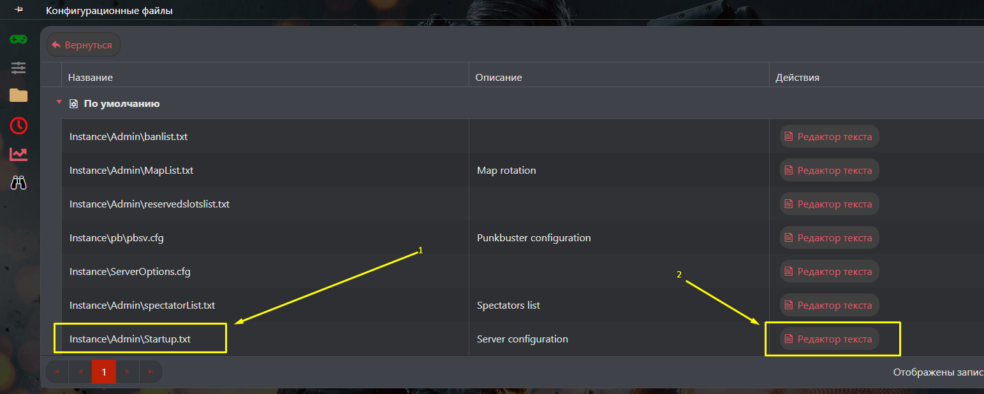Open the gamepad game panel icon in sidebar
The image size is (984, 394).
point(18,39)
